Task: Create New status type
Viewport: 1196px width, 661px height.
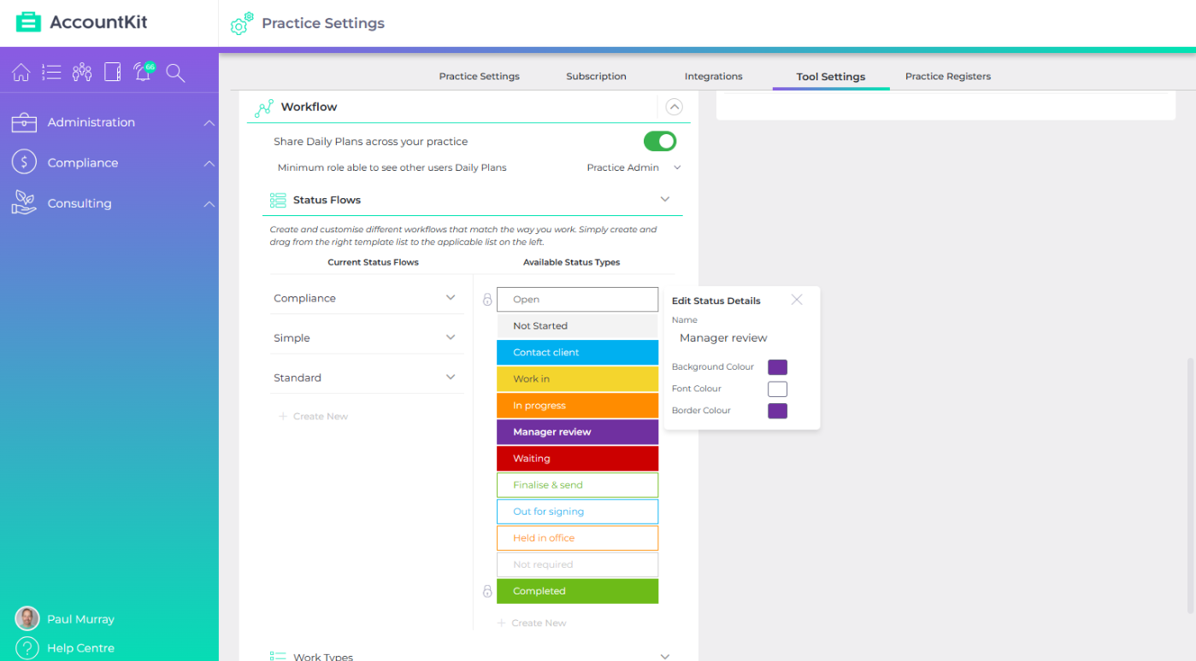Action: tap(532, 623)
